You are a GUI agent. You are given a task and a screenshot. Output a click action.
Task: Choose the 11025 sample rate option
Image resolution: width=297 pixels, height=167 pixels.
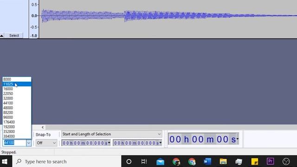click(17, 84)
